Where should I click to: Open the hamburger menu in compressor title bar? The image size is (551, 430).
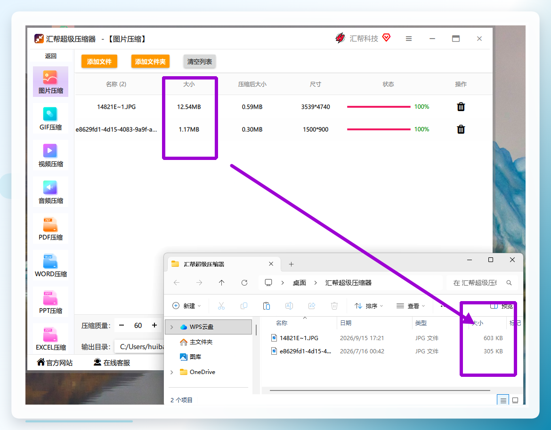(x=409, y=39)
